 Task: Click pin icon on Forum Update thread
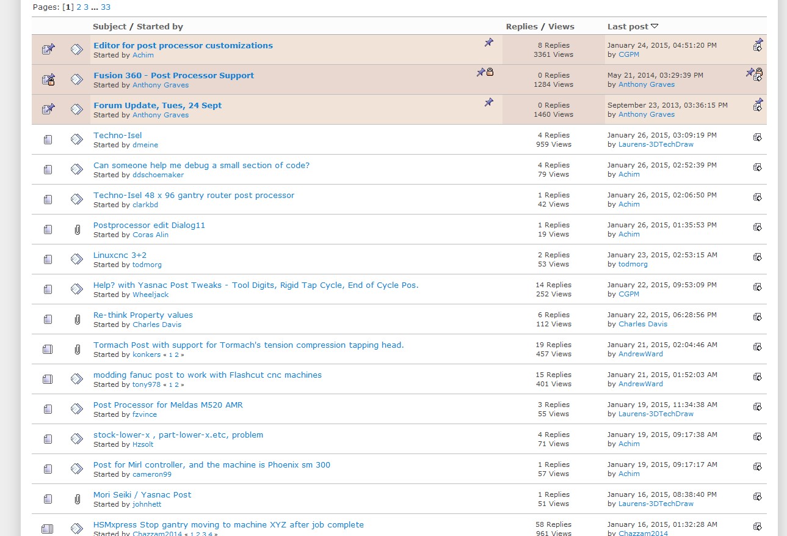coord(488,103)
